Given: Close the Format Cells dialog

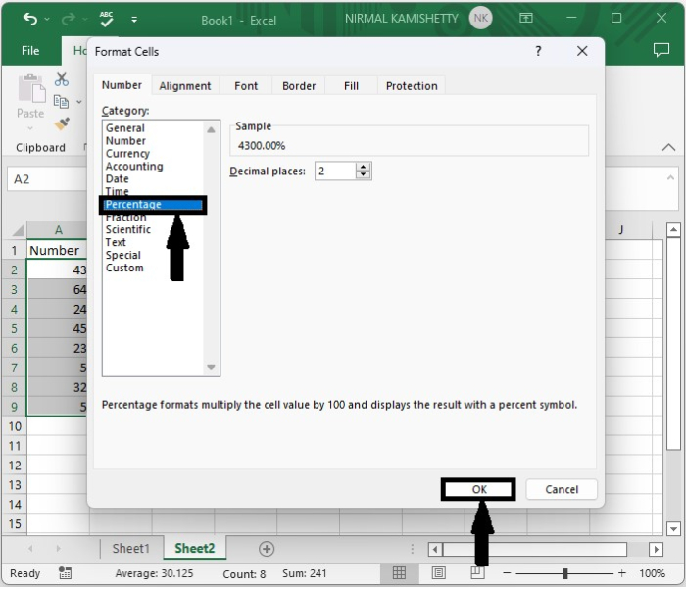Looking at the screenshot, I should (582, 51).
